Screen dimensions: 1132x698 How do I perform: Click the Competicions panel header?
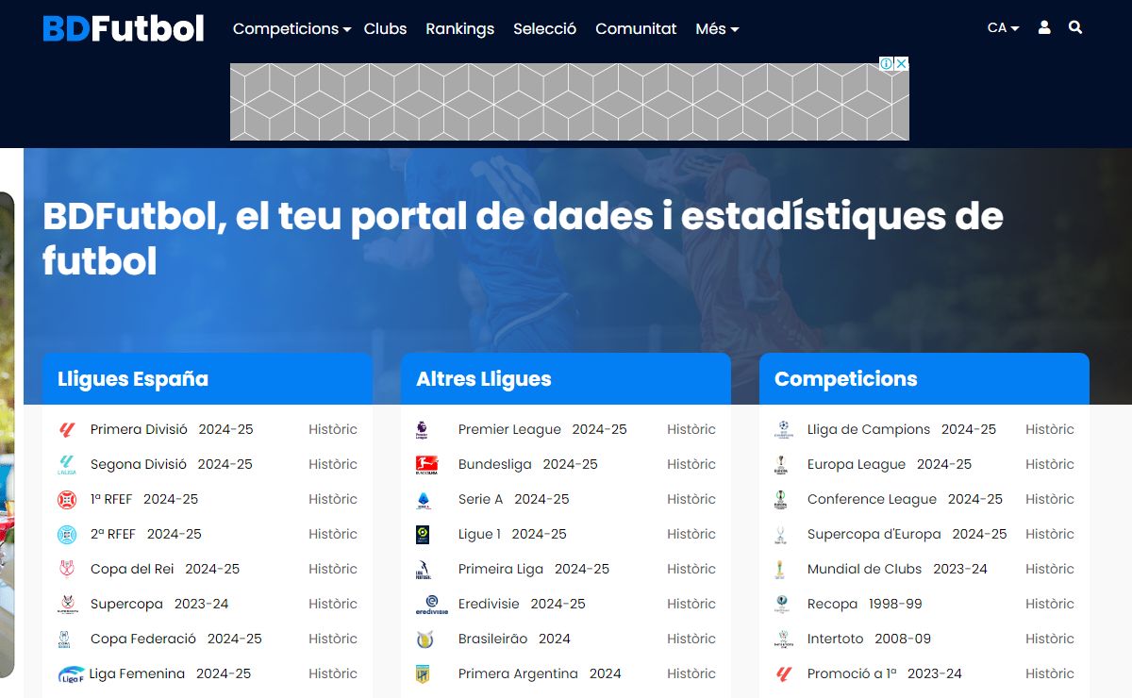(924, 379)
